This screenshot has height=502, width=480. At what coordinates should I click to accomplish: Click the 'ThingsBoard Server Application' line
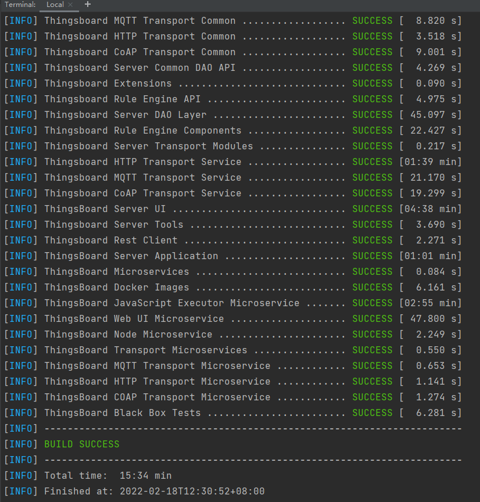[233, 256]
